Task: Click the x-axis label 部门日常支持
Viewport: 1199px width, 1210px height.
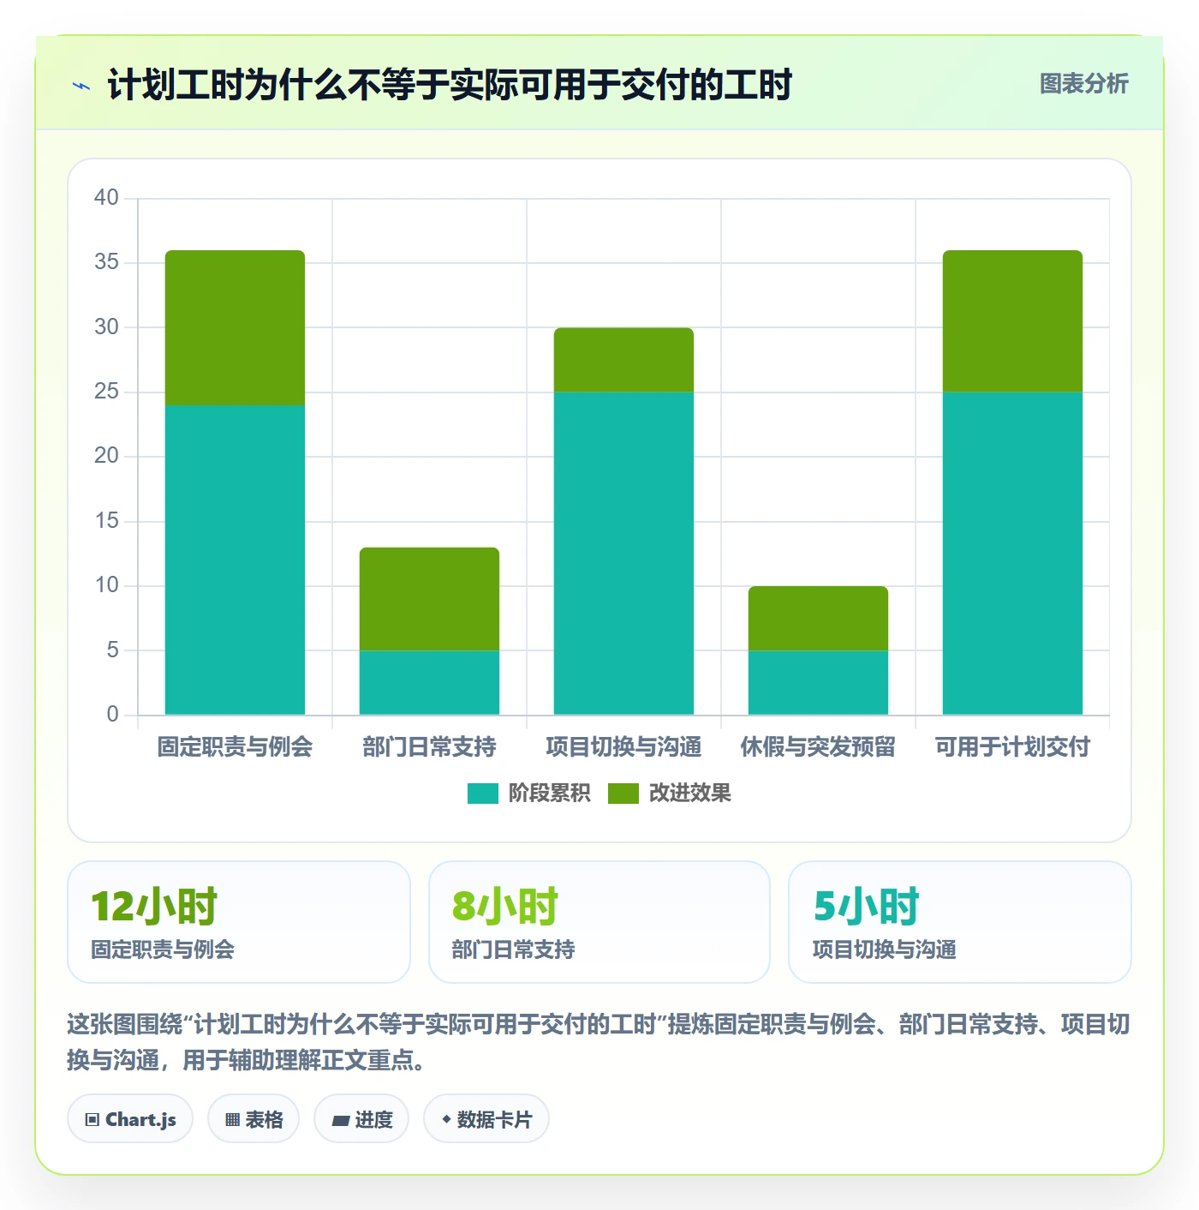Action: pyautogui.click(x=429, y=747)
